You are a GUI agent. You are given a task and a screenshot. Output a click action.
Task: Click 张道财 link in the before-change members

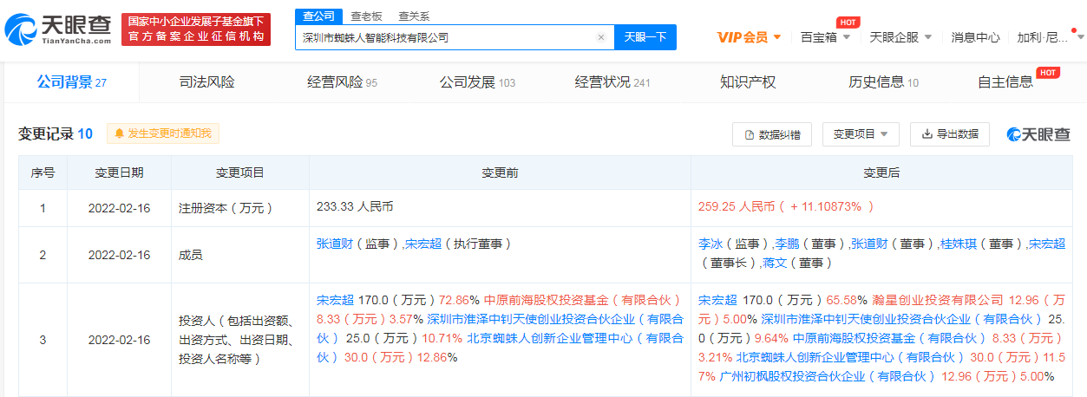[x=337, y=245]
